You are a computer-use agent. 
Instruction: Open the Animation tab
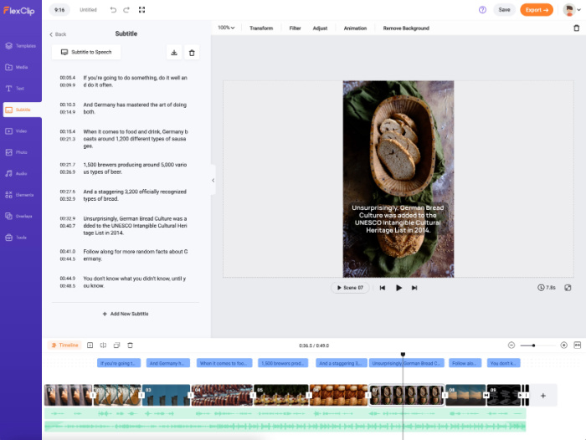click(355, 28)
